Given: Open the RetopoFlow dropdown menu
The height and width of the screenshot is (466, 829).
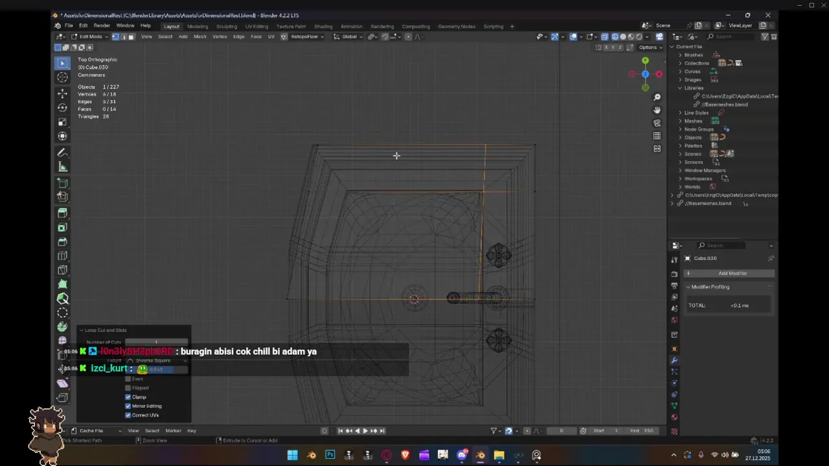Looking at the screenshot, I should 308,37.
